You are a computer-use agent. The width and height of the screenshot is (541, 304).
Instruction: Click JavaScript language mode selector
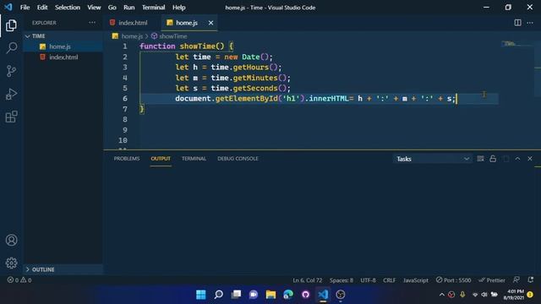pyautogui.click(x=416, y=280)
